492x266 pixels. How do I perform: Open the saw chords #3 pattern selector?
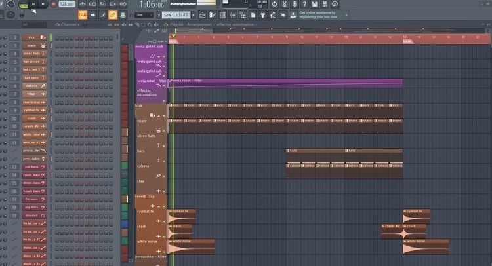tap(176, 14)
